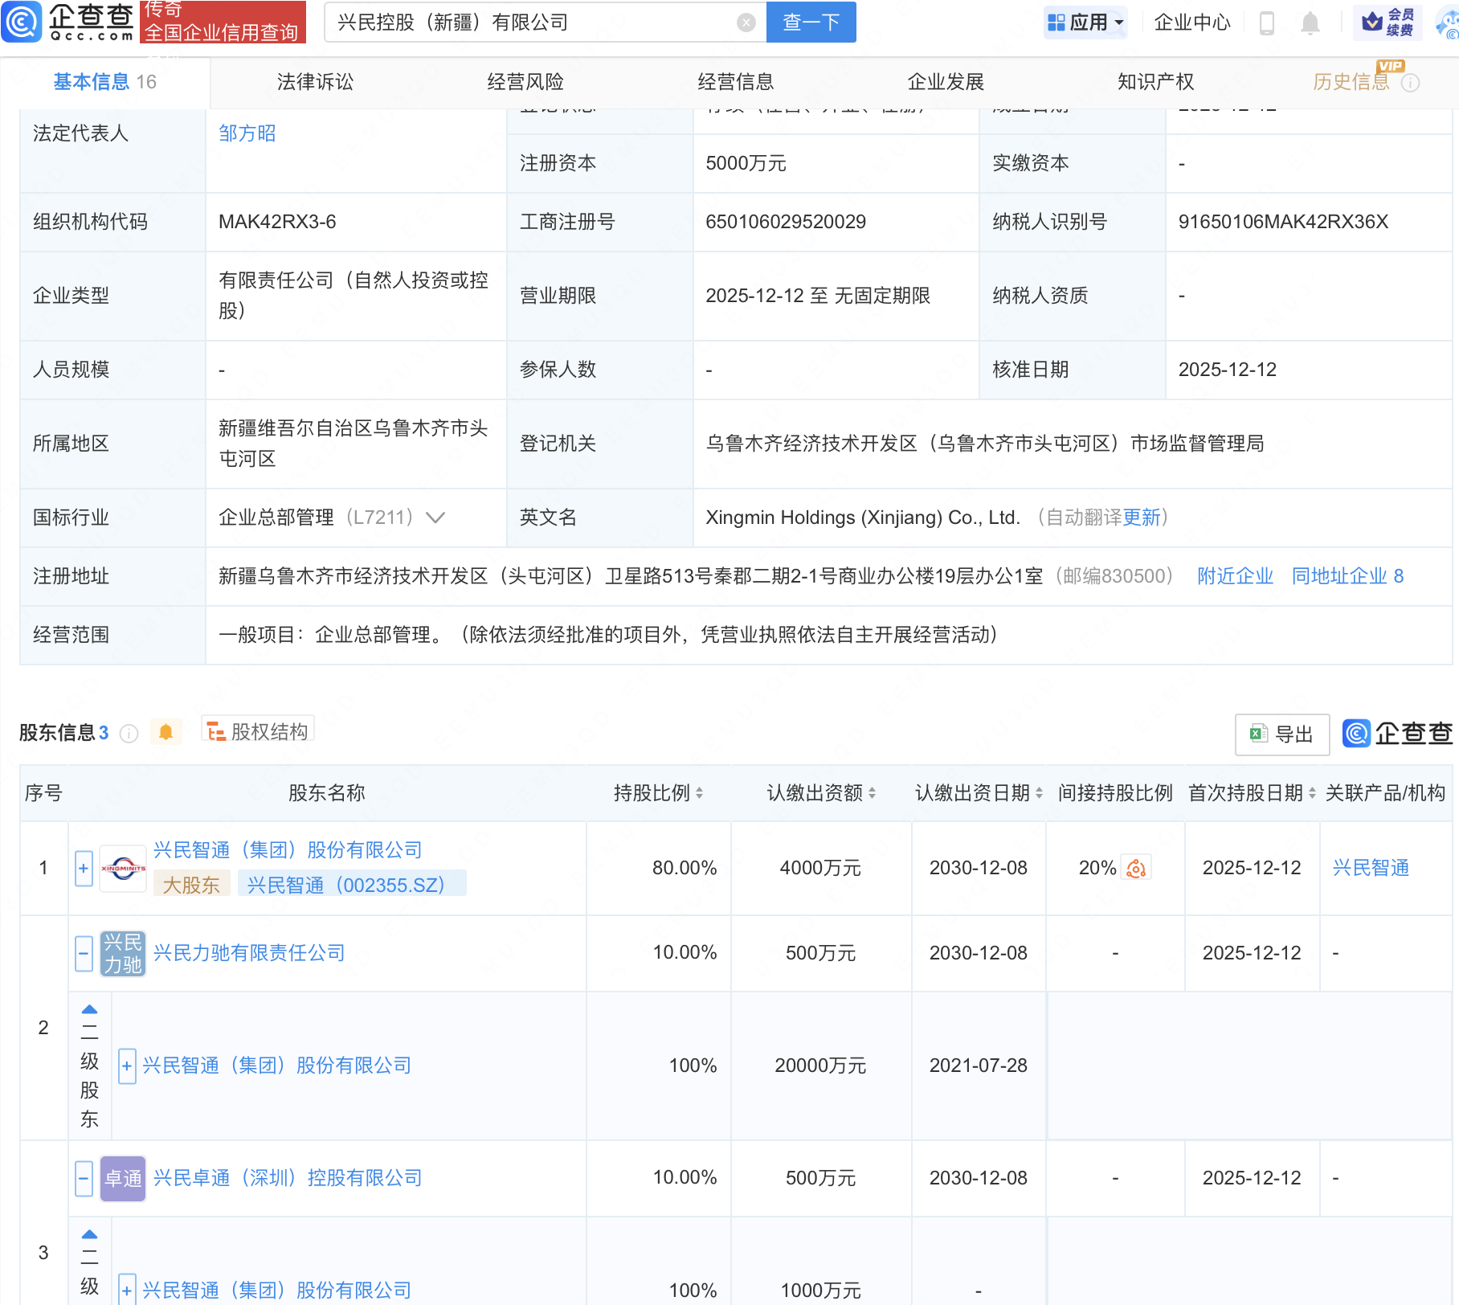Switch to the 知识产权 tab
The width and height of the screenshot is (1459, 1305).
point(1155,81)
